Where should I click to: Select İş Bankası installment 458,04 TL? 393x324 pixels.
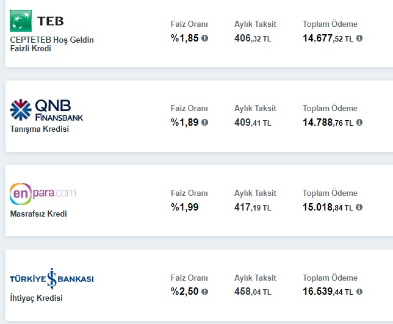253,292
